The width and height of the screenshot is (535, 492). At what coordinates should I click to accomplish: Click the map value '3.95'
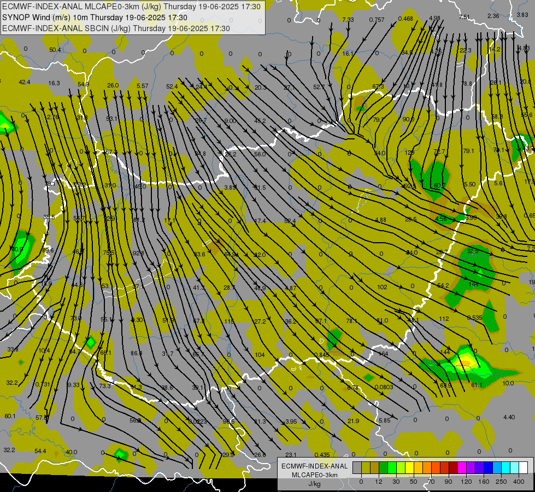291,421
